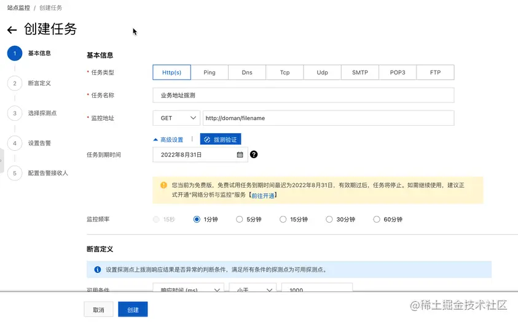Click step 4 circle for 设置告警
Screen dimensions: 518x322
[15, 144]
